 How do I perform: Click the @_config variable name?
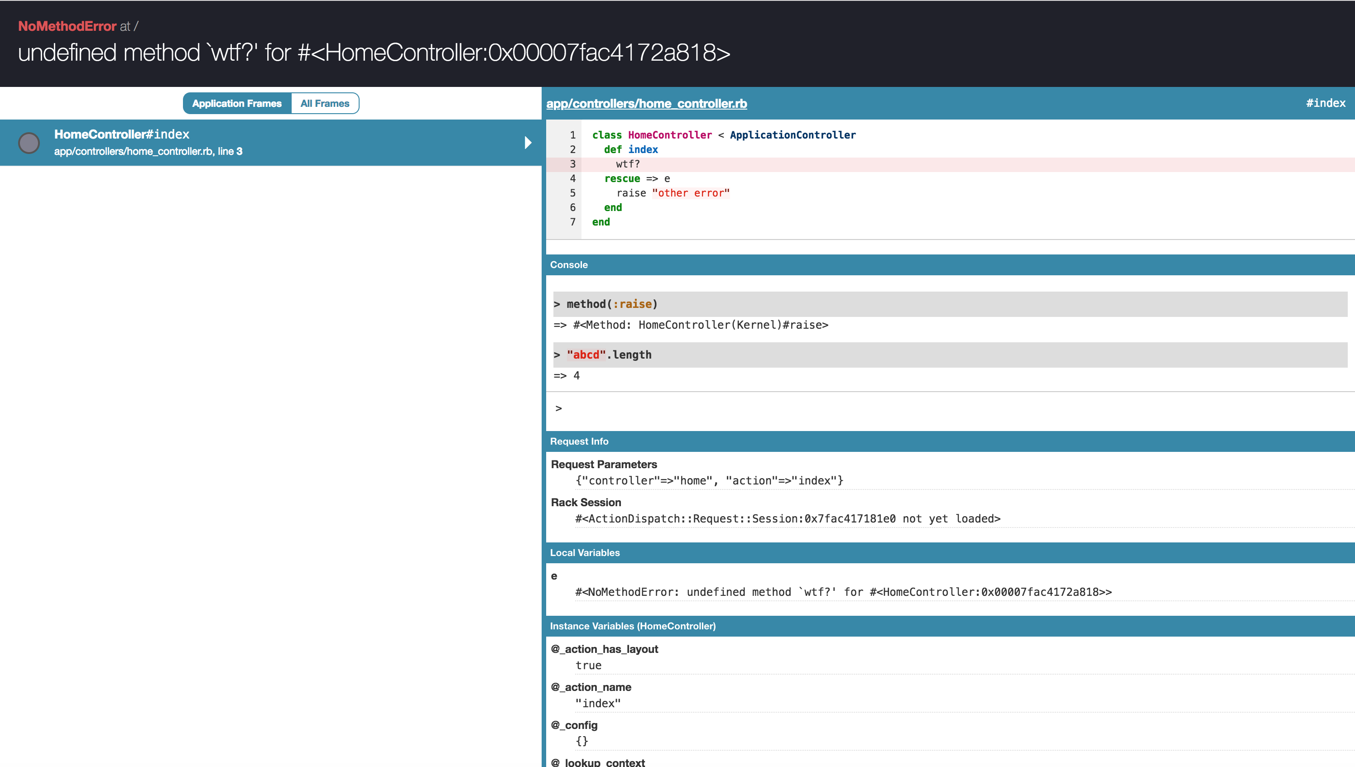pos(574,725)
